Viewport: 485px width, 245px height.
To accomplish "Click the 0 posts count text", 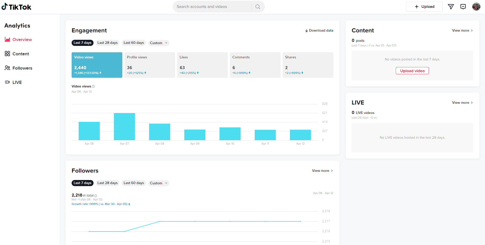I will point(358,41).
